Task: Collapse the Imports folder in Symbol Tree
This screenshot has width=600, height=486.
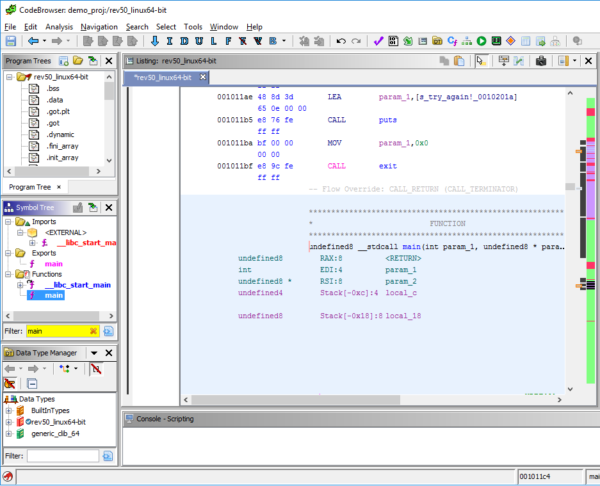Action: [8, 222]
